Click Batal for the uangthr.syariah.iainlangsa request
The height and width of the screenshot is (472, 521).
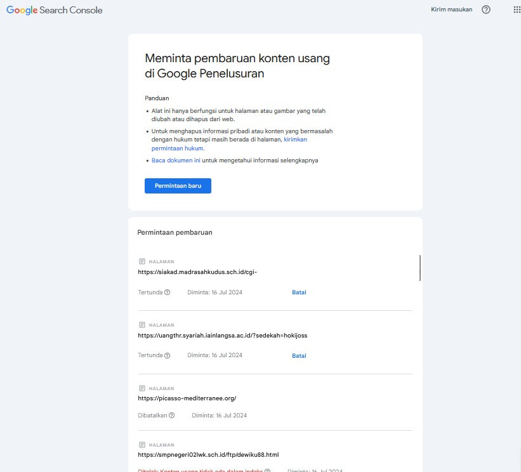299,356
